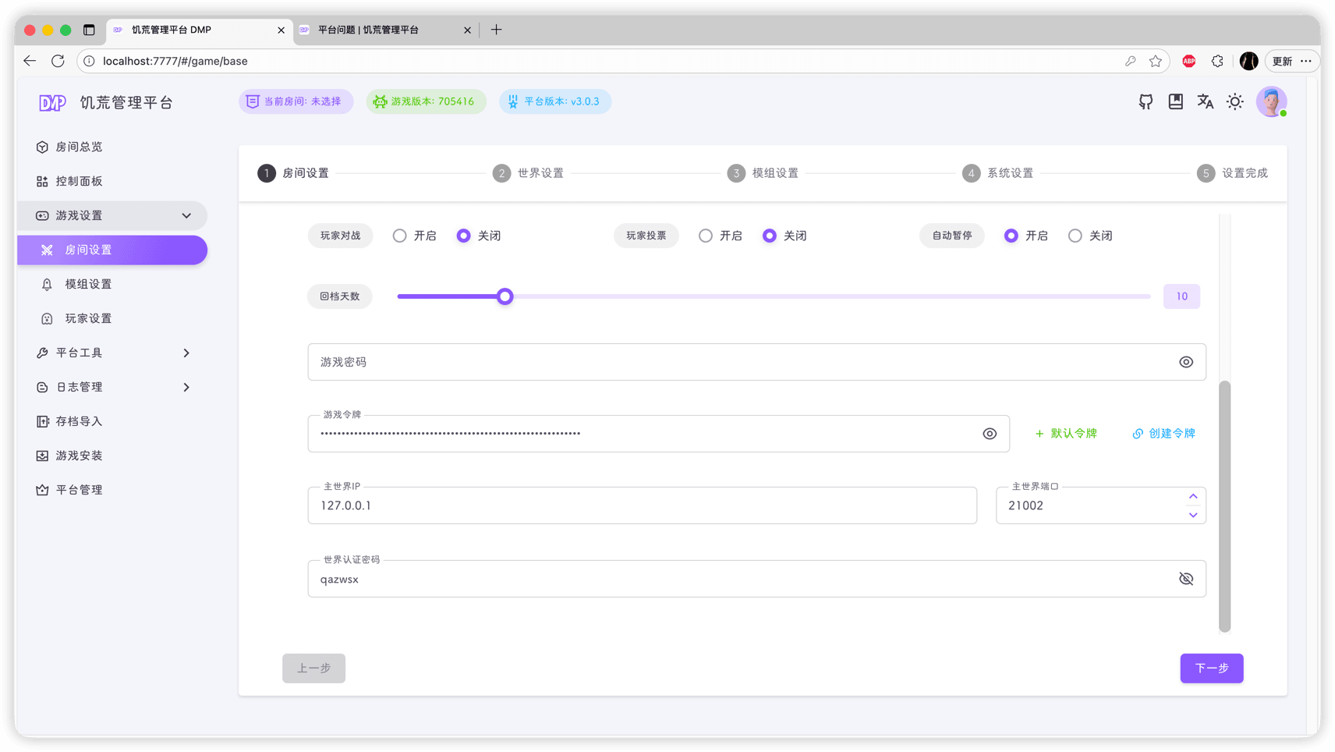Image resolution: width=1335 pixels, height=752 pixels.
Task: Click the 回档天数 slider handle
Action: click(x=505, y=296)
